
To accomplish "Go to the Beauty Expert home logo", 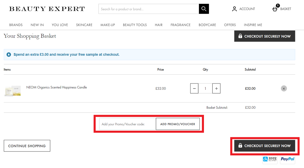I will coord(47,9).
